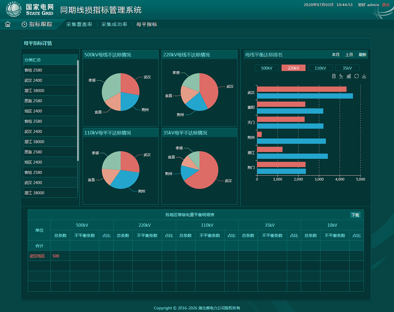Switch ranking chart to line chart
This screenshot has width=394, height=312.
point(341,76)
